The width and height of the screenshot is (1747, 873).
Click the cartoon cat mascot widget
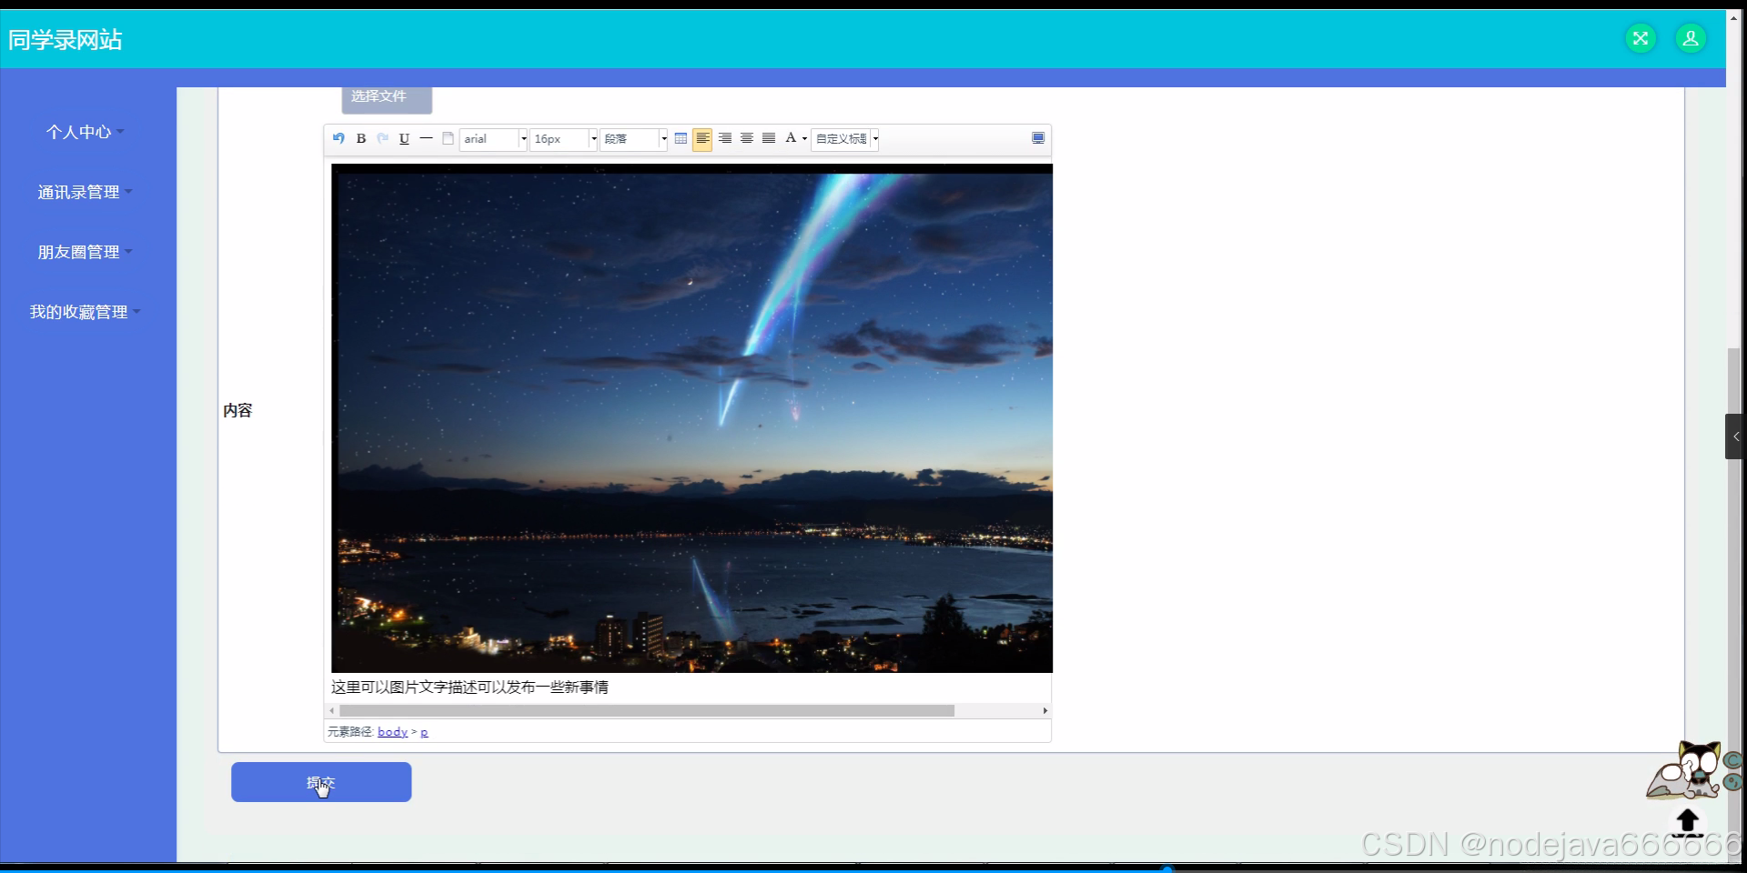pos(1685,770)
